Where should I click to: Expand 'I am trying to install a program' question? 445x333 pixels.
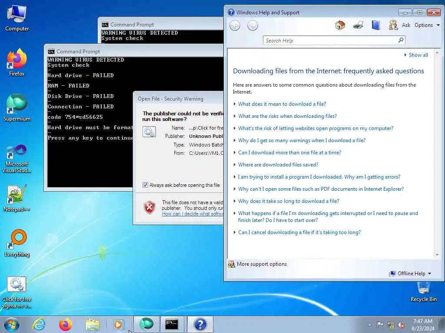click(319, 177)
